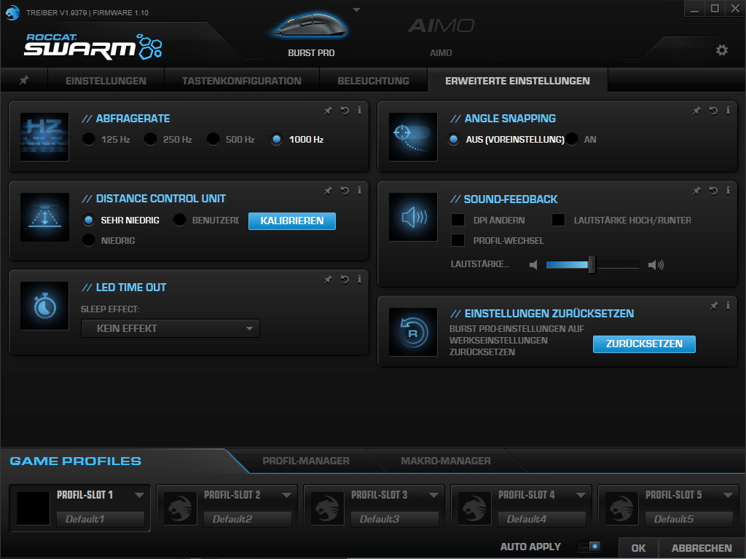Open the Tastenkonfiguration tab

(x=242, y=80)
